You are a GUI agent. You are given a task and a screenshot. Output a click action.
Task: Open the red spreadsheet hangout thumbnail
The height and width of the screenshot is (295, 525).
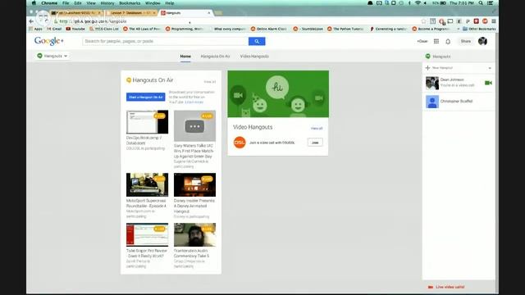148,235
